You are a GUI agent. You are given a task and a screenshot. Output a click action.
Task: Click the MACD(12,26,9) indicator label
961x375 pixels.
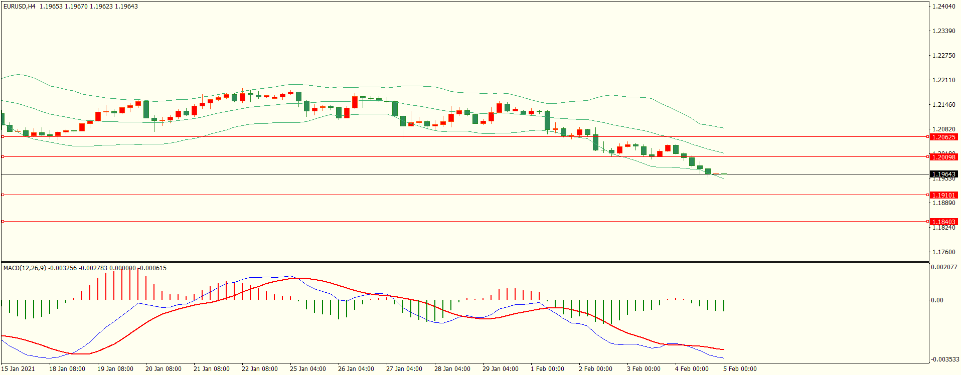(x=25, y=268)
